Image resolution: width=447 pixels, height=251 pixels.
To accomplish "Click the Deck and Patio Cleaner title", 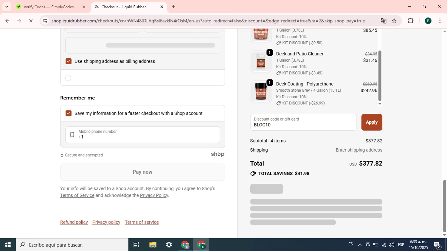I will (299, 54).
